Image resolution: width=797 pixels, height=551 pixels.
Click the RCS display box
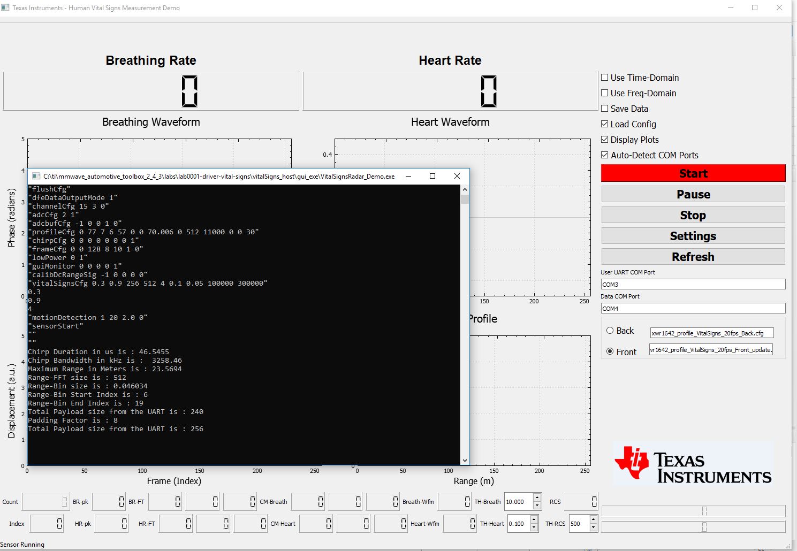tap(581, 502)
